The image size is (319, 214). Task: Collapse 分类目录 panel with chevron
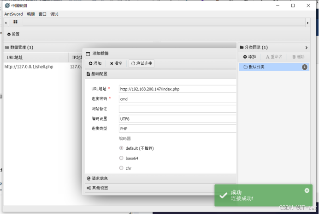[307, 48]
